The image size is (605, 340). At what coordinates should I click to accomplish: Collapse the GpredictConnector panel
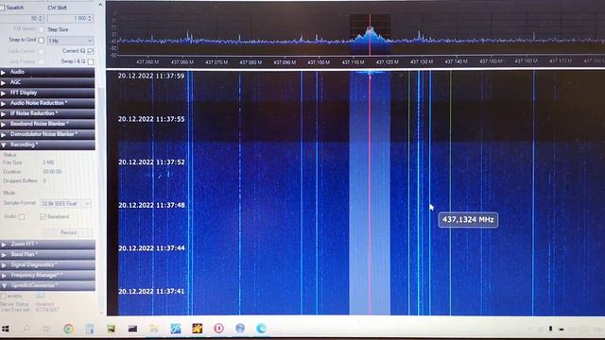47,285
